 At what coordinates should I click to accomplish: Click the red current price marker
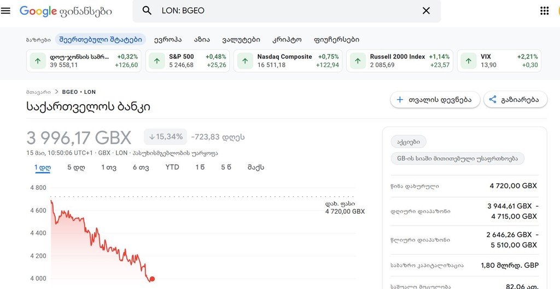point(152,279)
